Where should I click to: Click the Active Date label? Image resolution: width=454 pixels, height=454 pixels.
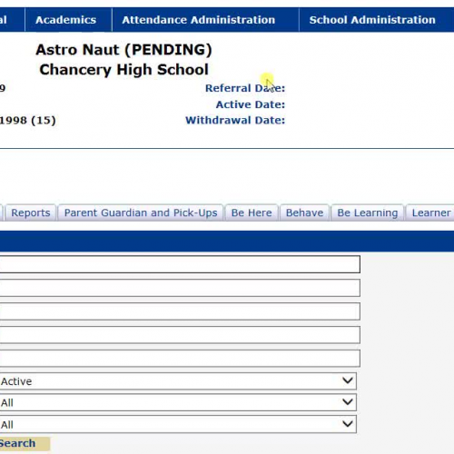pos(251,104)
